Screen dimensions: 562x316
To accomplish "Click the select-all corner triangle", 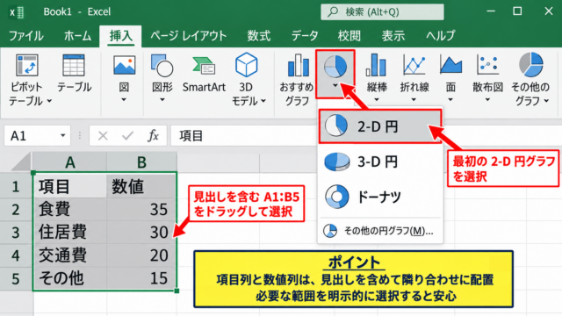I will pos(21,162).
